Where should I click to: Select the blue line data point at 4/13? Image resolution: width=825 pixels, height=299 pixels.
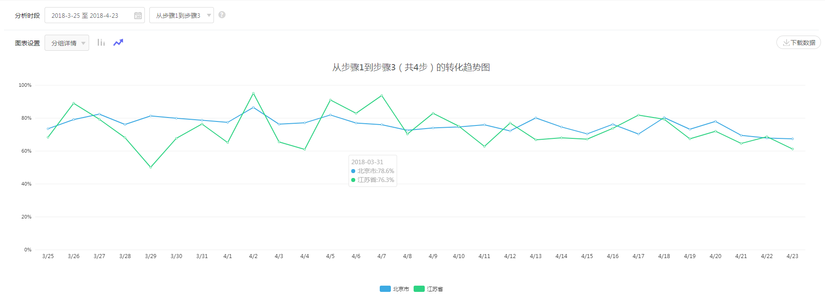coord(536,118)
